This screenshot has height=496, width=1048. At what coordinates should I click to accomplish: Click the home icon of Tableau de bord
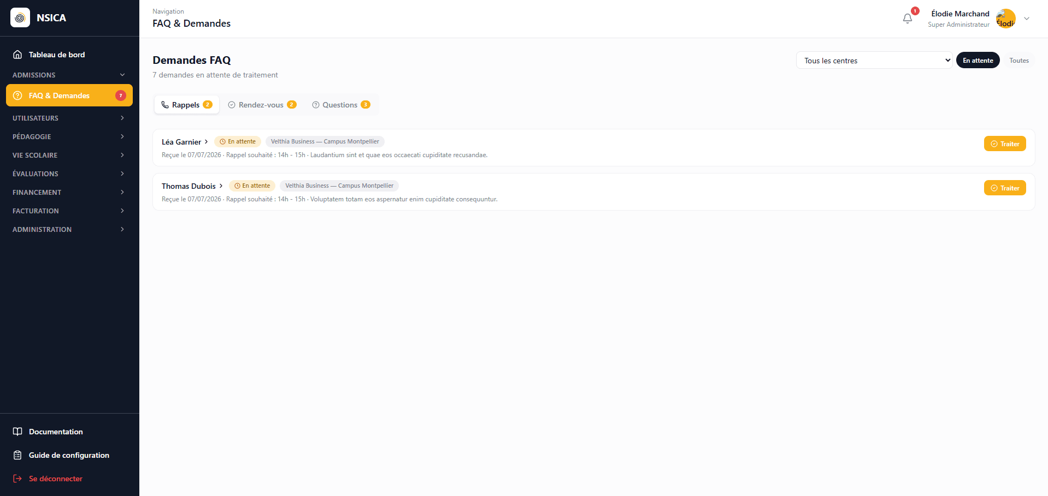[x=17, y=55]
